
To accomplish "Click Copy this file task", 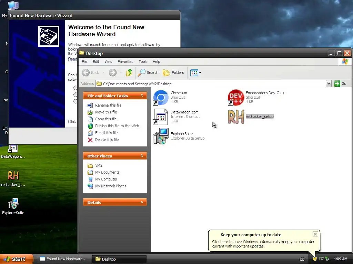I will [x=106, y=119].
